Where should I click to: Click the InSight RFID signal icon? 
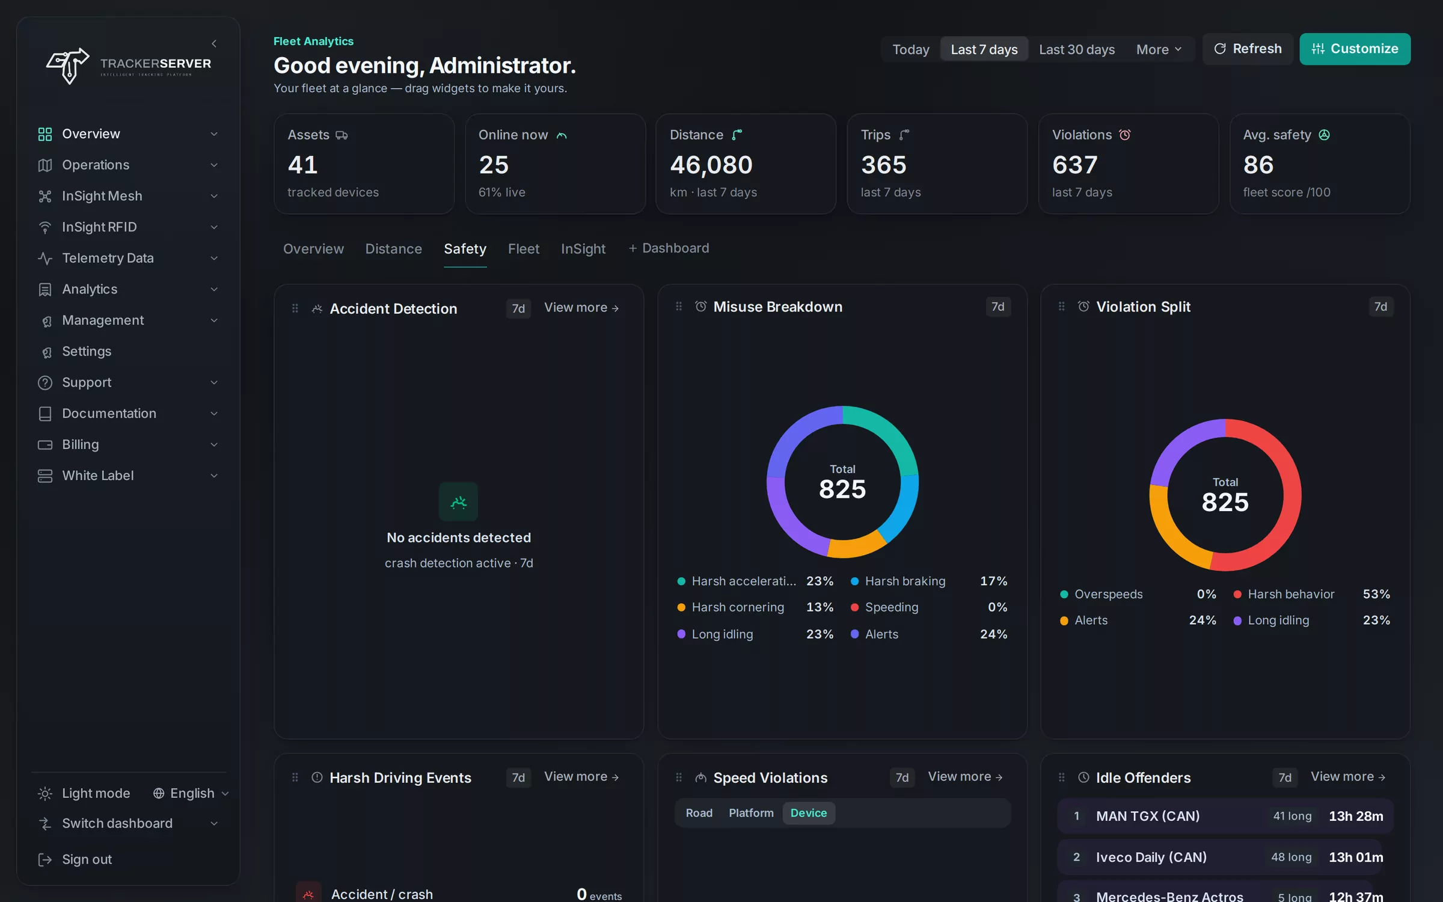point(45,227)
